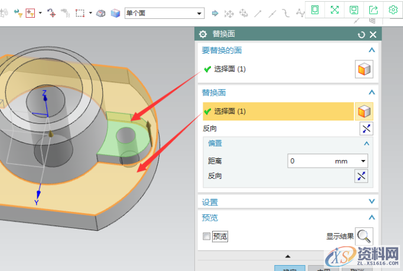Collapse the 要替换的面 section
This screenshot has height=271, width=403.
372,50
